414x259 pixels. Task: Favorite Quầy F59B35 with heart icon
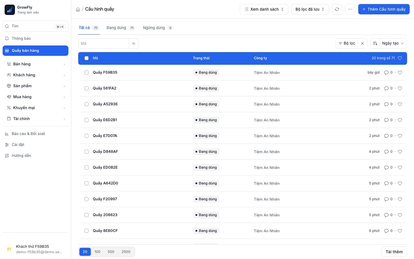pyautogui.click(x=400, y=73)
